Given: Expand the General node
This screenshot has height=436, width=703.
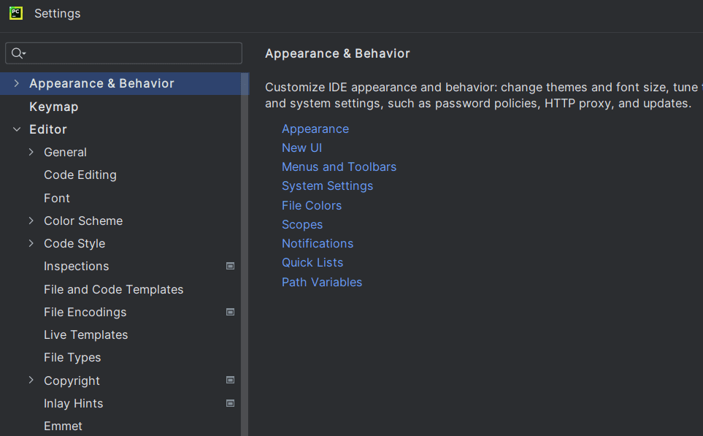Looking at the screenshot, I should point(31,152).
